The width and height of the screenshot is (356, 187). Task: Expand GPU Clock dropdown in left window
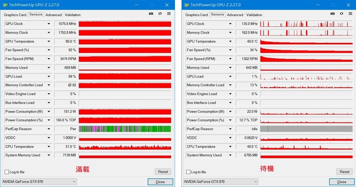point(49,24)
